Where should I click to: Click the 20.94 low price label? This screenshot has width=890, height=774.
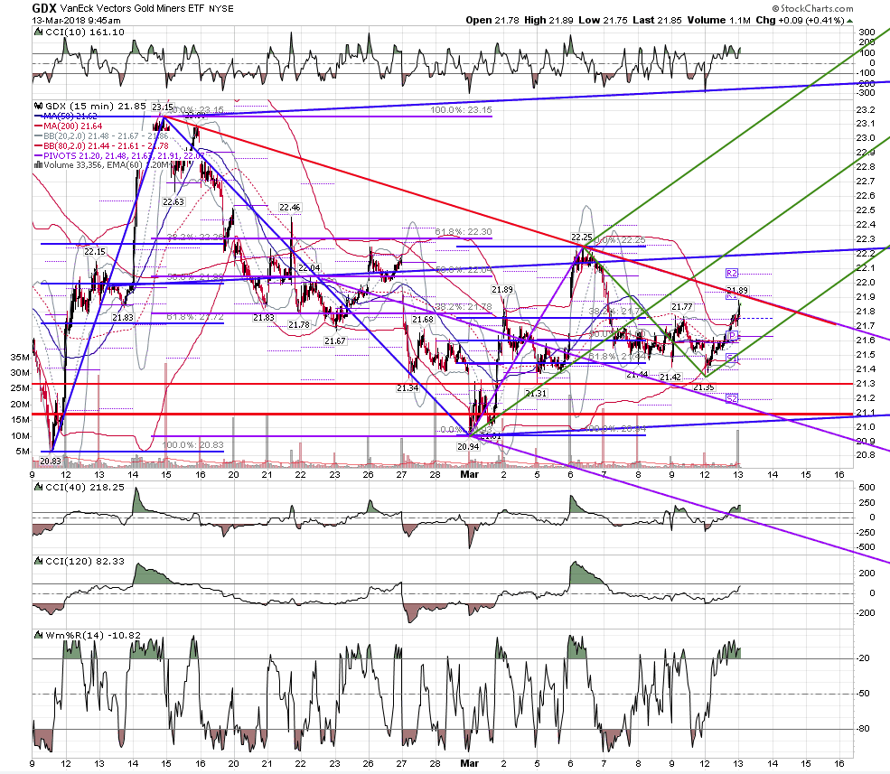click(468, 446)
